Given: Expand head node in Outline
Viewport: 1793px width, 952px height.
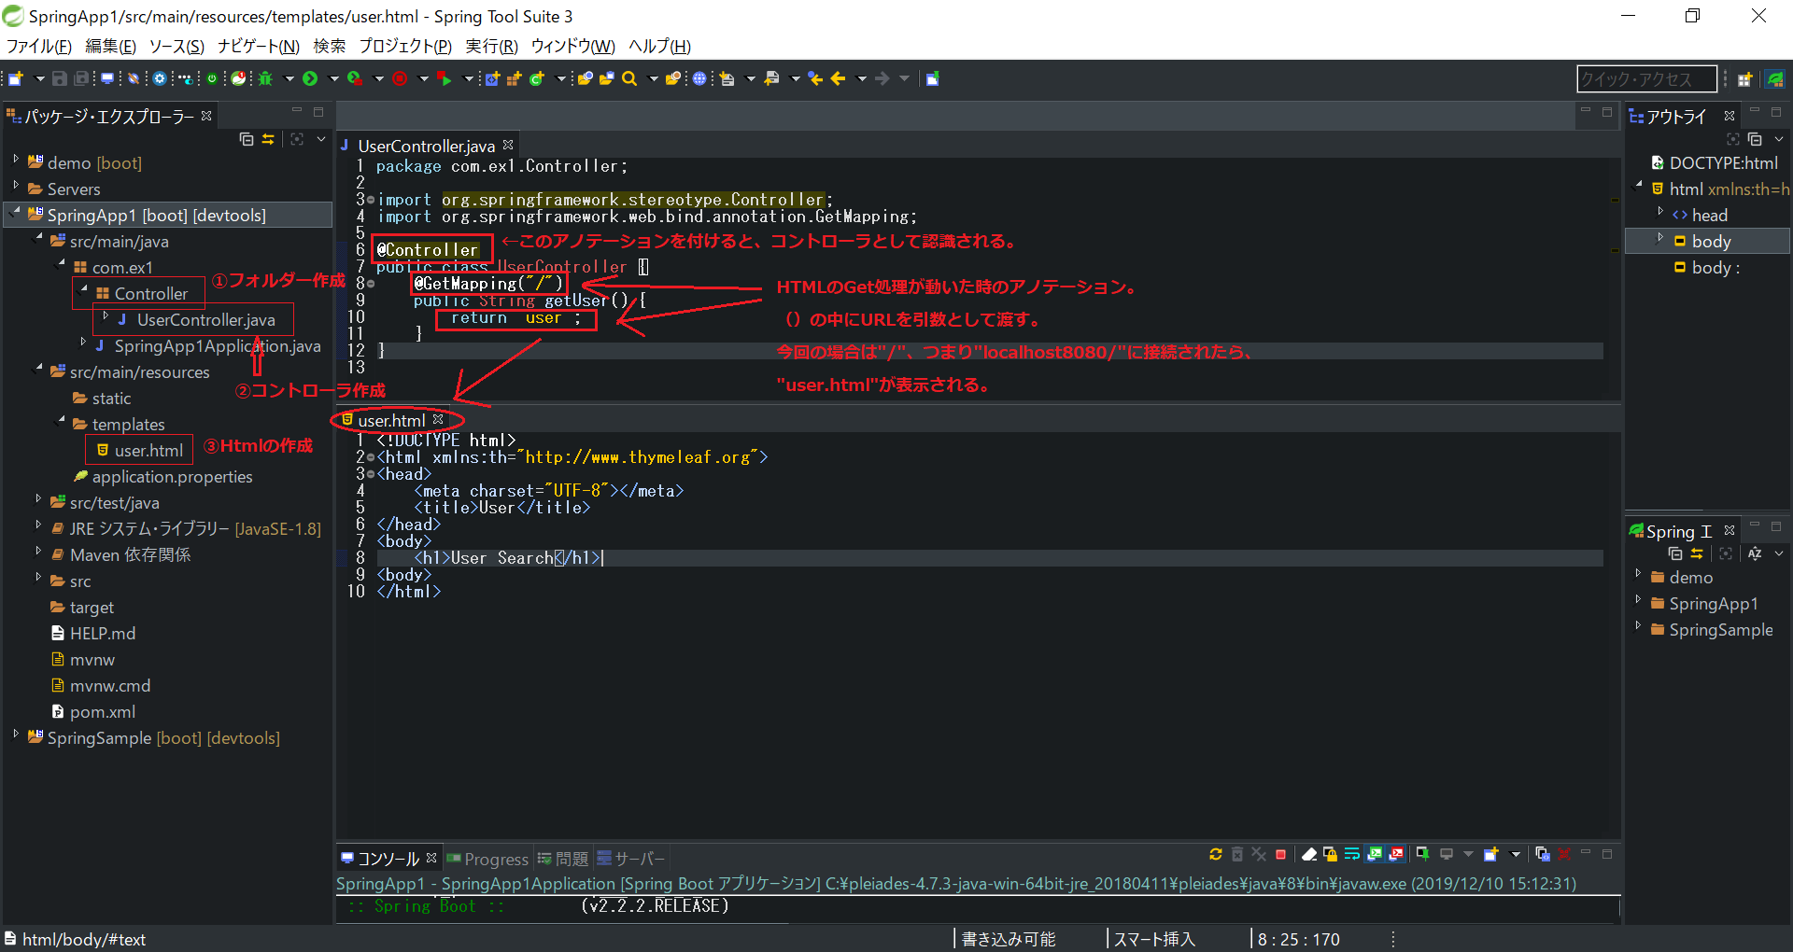Looking at the screenshot, I should tap(1660, 213).
